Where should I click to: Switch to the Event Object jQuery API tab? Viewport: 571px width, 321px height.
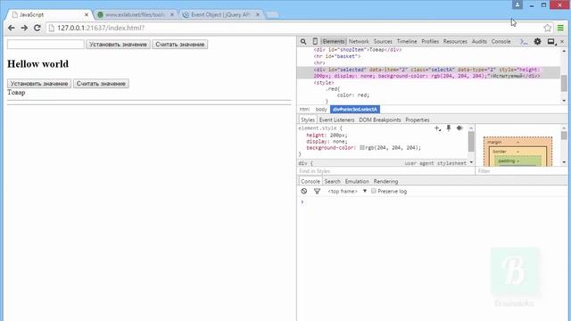point(220,15)
